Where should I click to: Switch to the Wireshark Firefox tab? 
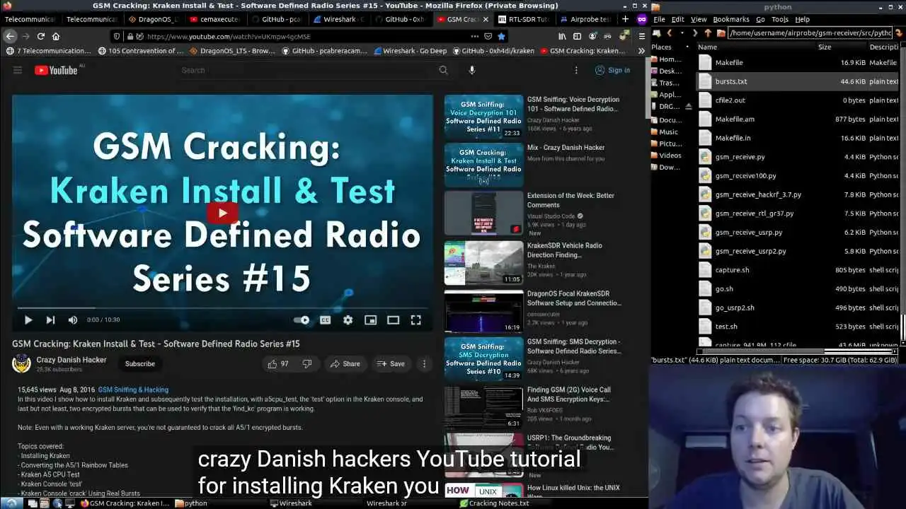pyautogui.click(x=338, y=19)
